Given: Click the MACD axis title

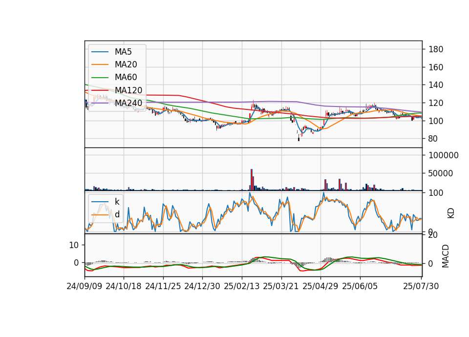Looking at the screenshot, I should pyautogui.click(x=446, y=256).
